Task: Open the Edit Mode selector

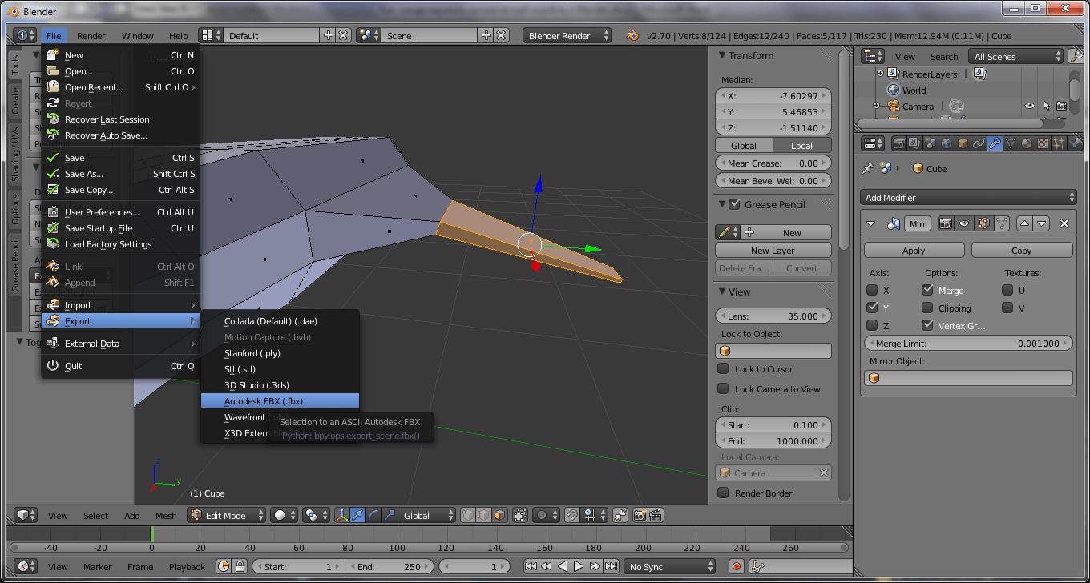Action: [226, 515]
